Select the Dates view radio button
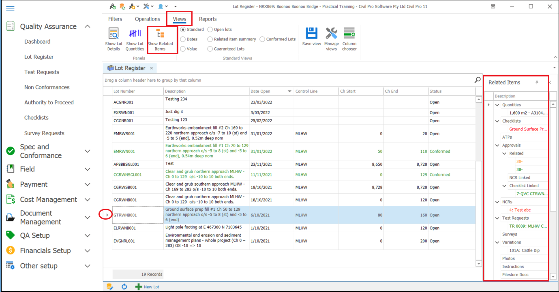This screenshot has height=292, width=559. pos(183,39)
